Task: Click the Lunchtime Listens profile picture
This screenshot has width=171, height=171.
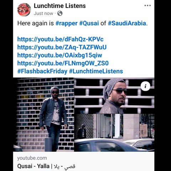Action: pyautogui.click(x=24, y=10)
